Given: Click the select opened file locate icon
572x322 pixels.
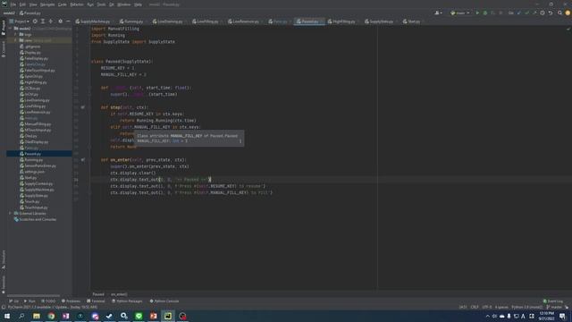Looking at the screenshot, I should (x=35, y=21).
